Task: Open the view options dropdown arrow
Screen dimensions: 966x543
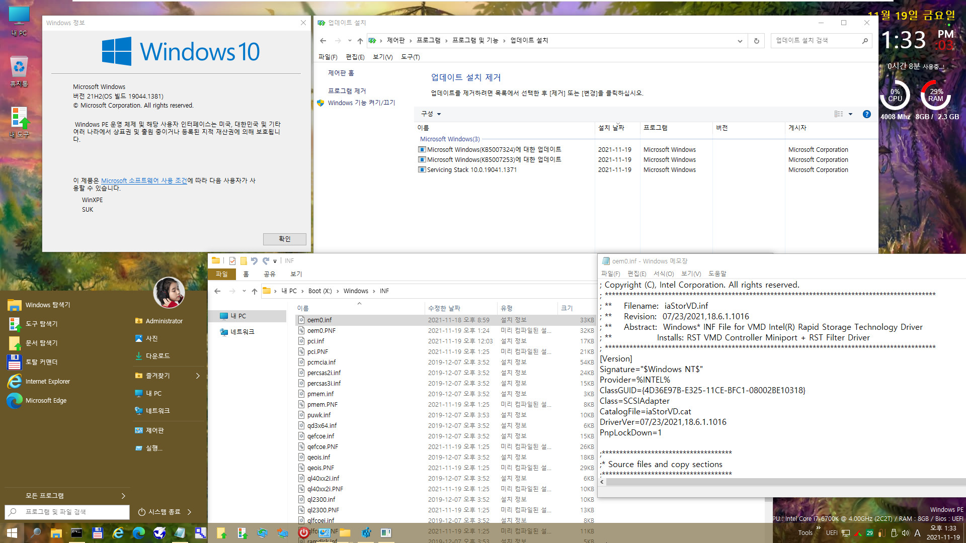Action: click(x=850, y=114)
